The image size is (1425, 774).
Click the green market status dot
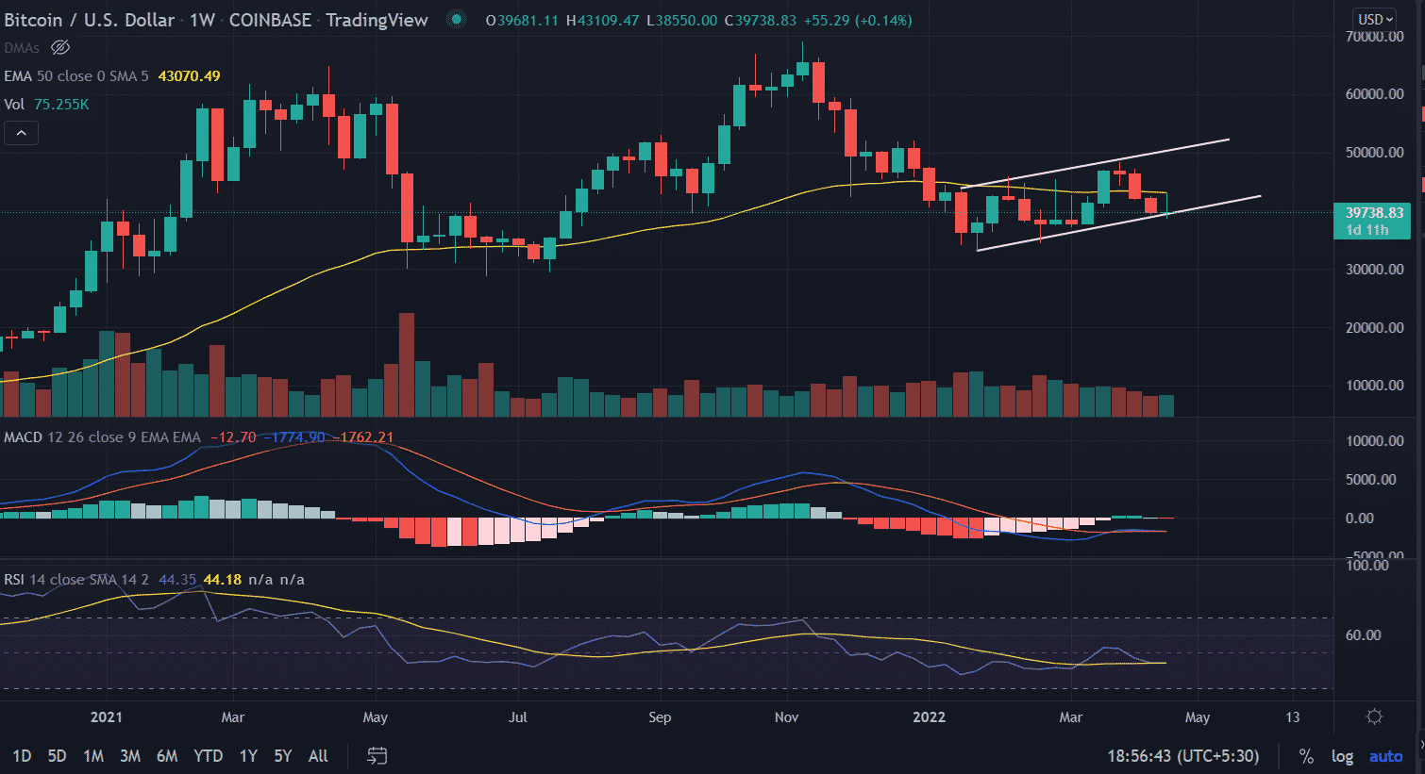(x=456, y=19)
